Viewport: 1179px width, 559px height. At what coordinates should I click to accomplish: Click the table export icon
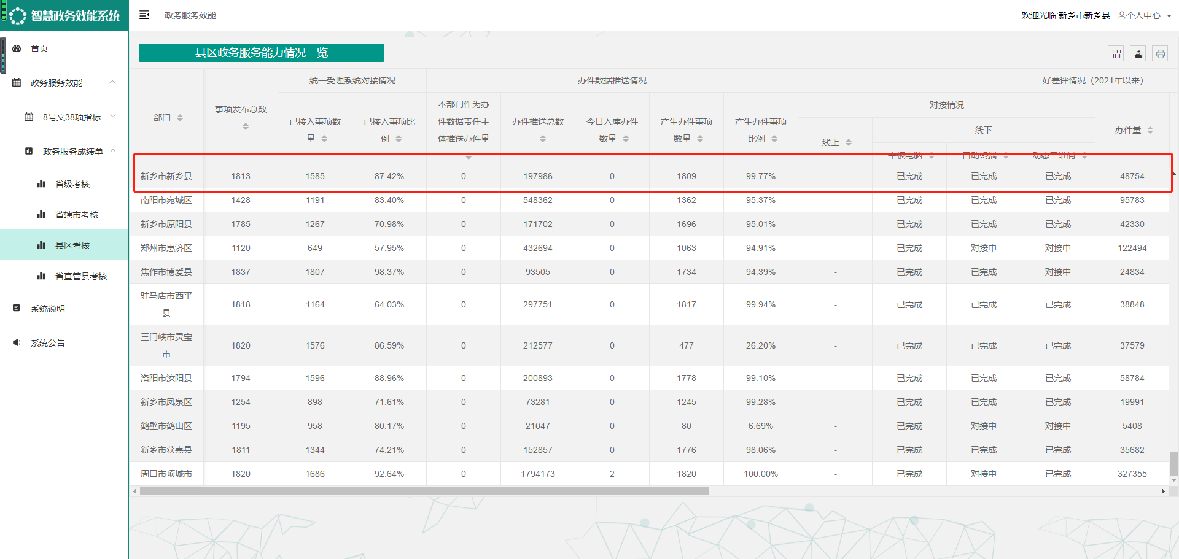tap(1138, 54)
